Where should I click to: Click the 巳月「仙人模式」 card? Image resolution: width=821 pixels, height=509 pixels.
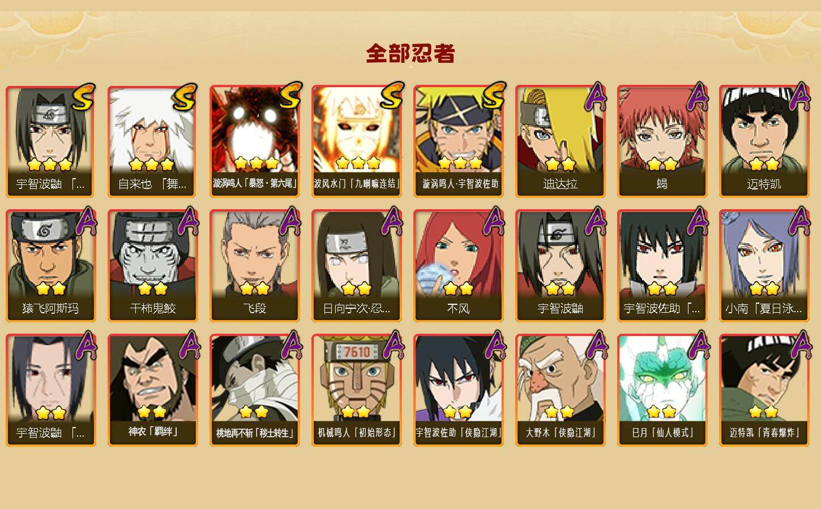662,390
